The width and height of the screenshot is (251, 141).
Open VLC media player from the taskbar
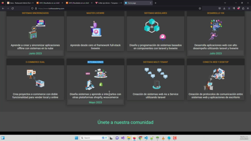(x=163, y=138)
